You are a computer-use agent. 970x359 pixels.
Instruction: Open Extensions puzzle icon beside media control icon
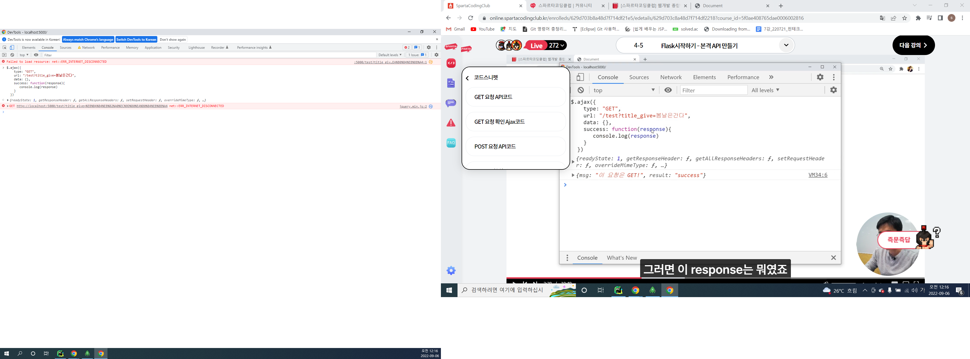pos(918,18)
